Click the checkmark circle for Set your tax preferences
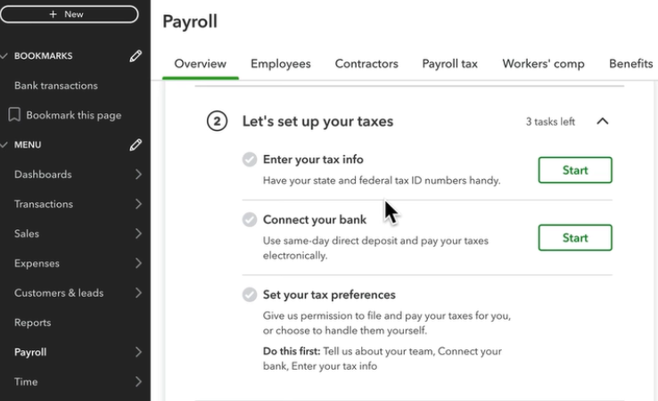Screen dimensions: 658x401 [250, 294]
